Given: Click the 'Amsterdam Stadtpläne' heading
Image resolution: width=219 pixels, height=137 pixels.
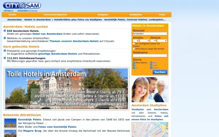Looking at the screenshot, I should tap(149, 105).
